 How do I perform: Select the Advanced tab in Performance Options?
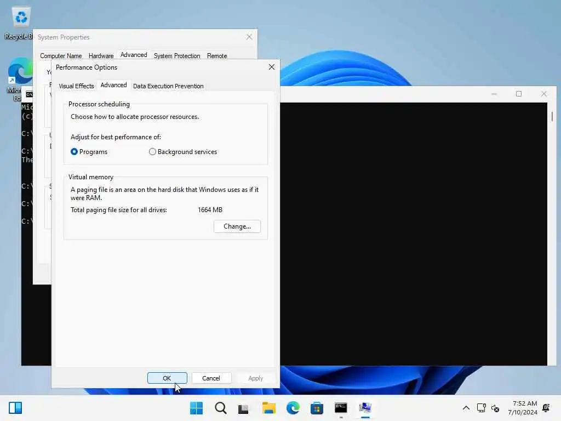[x=113, y=85]
